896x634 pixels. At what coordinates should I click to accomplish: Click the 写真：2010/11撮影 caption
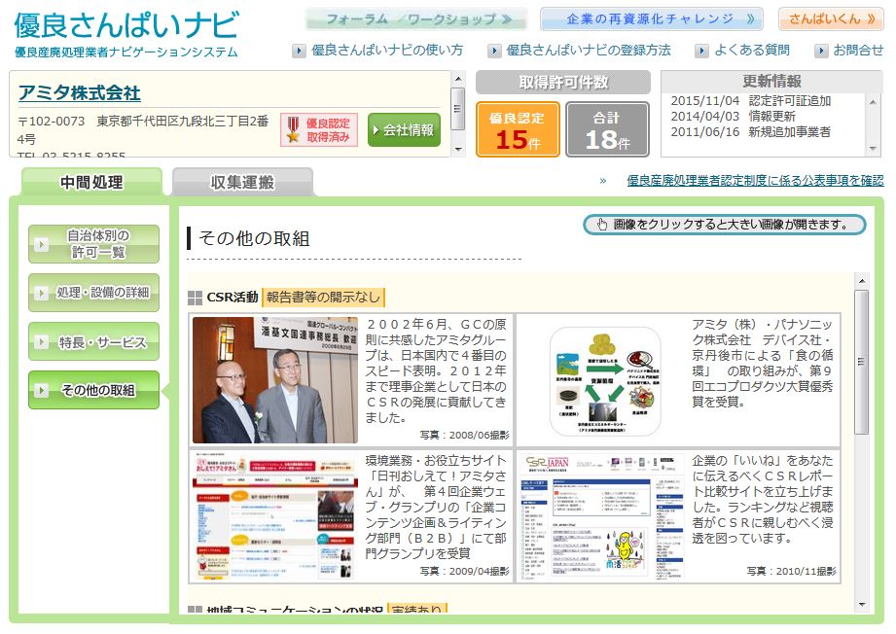792,571
